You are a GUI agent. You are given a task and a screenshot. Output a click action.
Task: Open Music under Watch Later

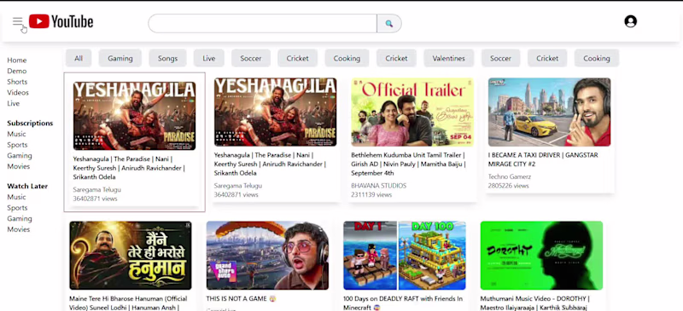coord(16,197)
